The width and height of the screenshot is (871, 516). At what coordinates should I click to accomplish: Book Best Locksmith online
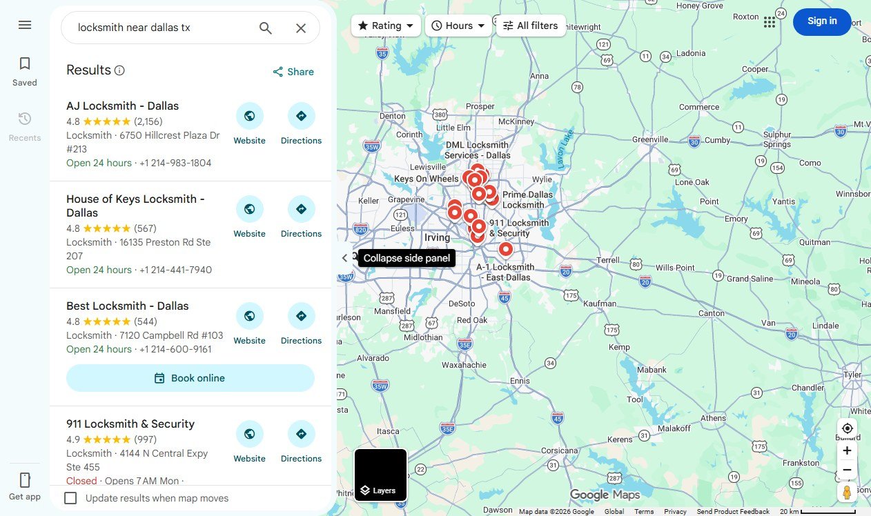[190, 378]
